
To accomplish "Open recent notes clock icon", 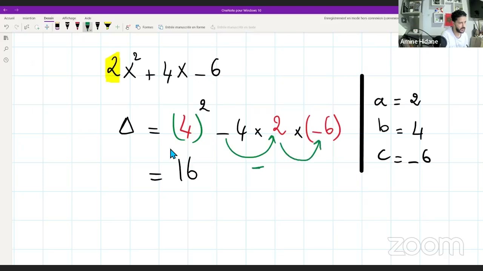I will click(6, 60).
